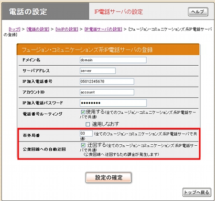Click the 電話の設定 header title
The width and height of the screenshot is (215, 201).
(28, 11)
